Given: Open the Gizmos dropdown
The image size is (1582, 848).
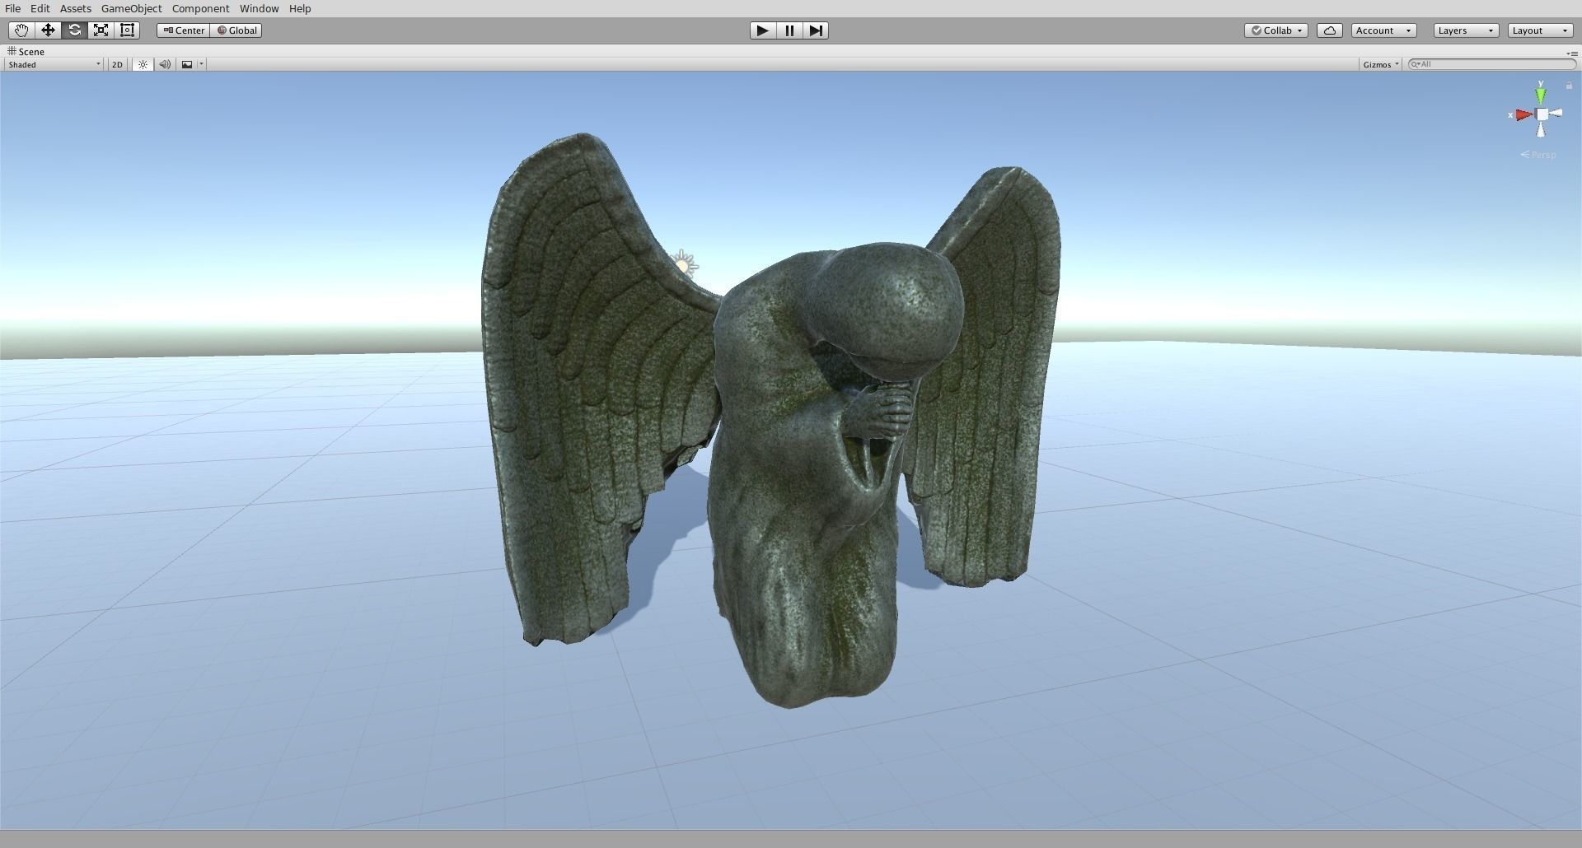Looking at the screenshot, I should click(x=1380, y=64).
